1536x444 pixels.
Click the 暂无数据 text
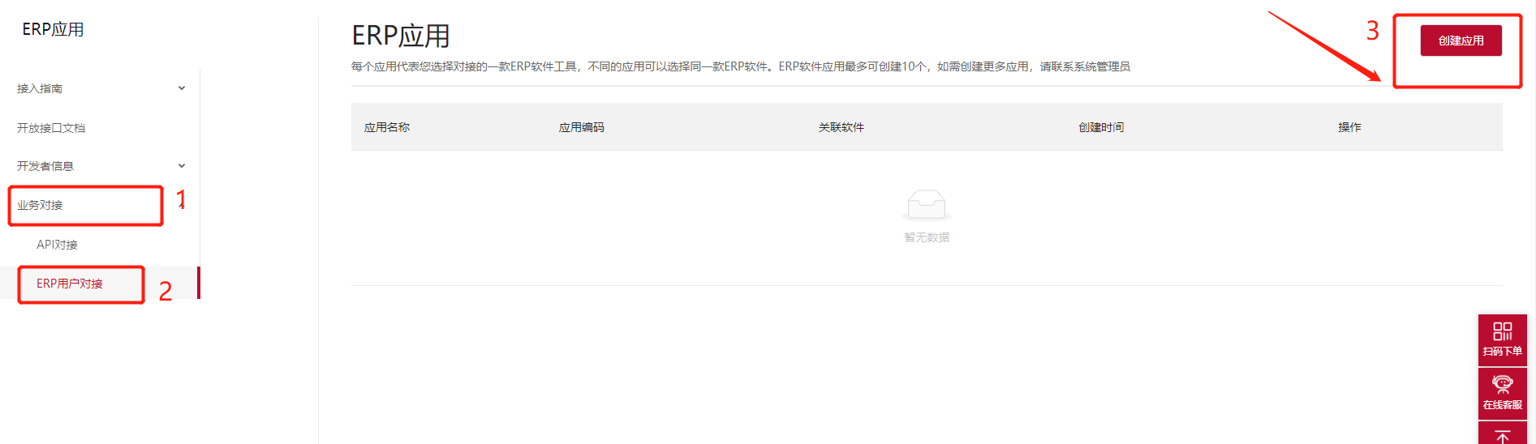pos(927,237)
